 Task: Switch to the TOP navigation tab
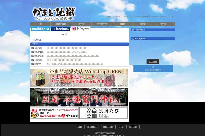[x=40, y=24]
